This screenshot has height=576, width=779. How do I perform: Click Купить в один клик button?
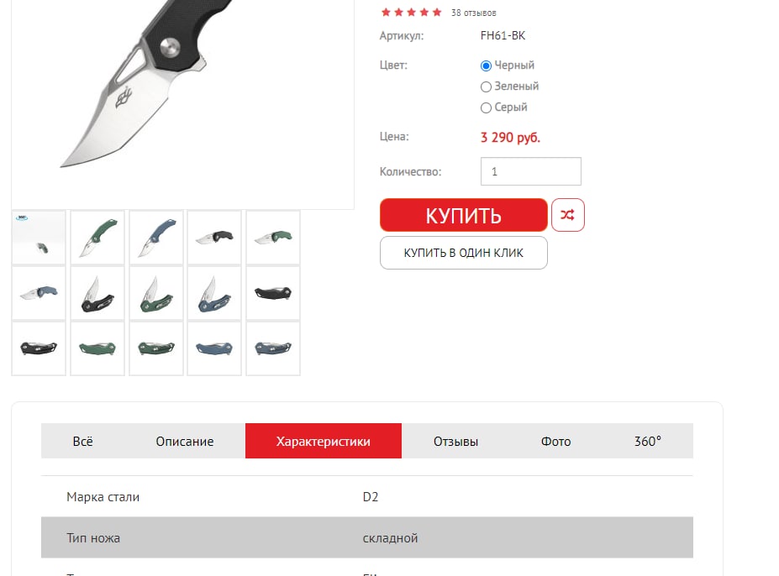(464, 253)
